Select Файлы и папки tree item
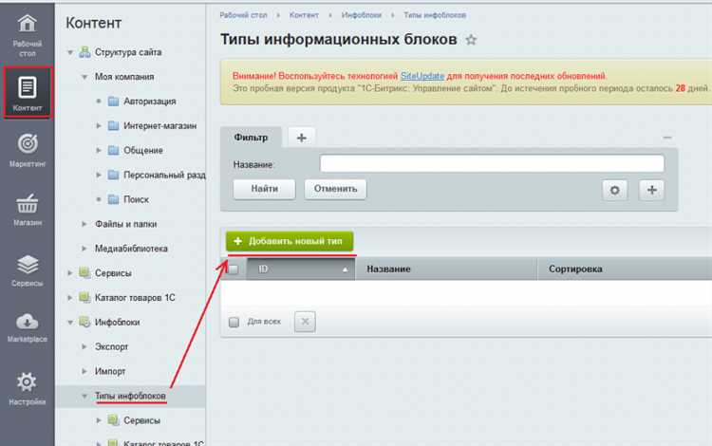The image size is (712, 446). coord(125,224)
